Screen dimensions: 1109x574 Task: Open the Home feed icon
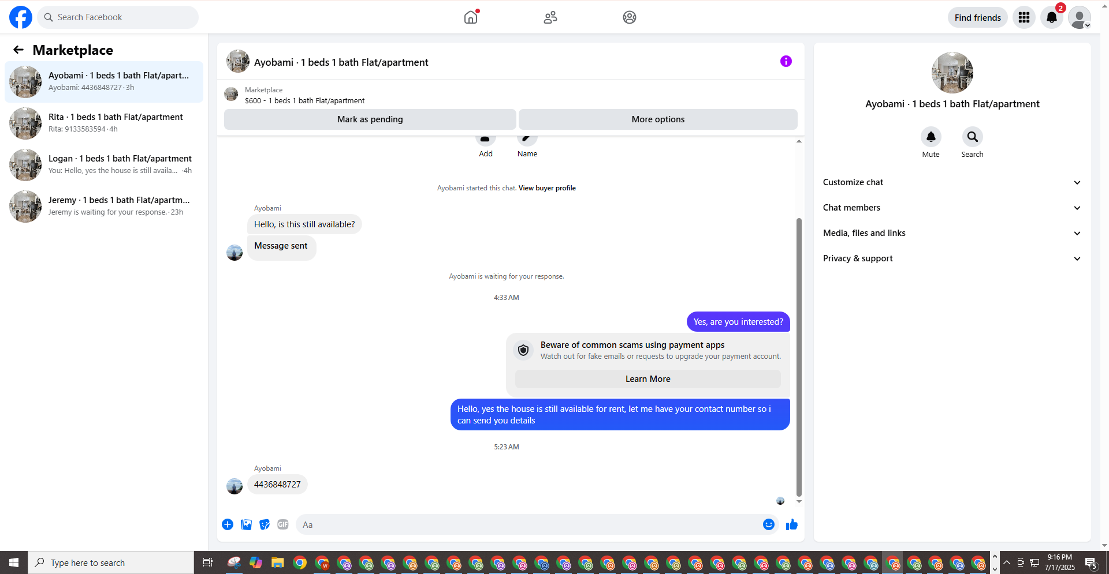click(x=471, y=17)
